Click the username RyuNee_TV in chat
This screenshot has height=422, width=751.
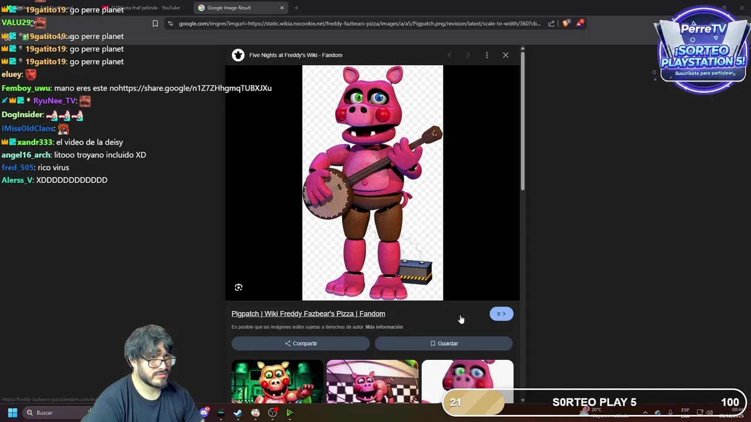point(55,101)
